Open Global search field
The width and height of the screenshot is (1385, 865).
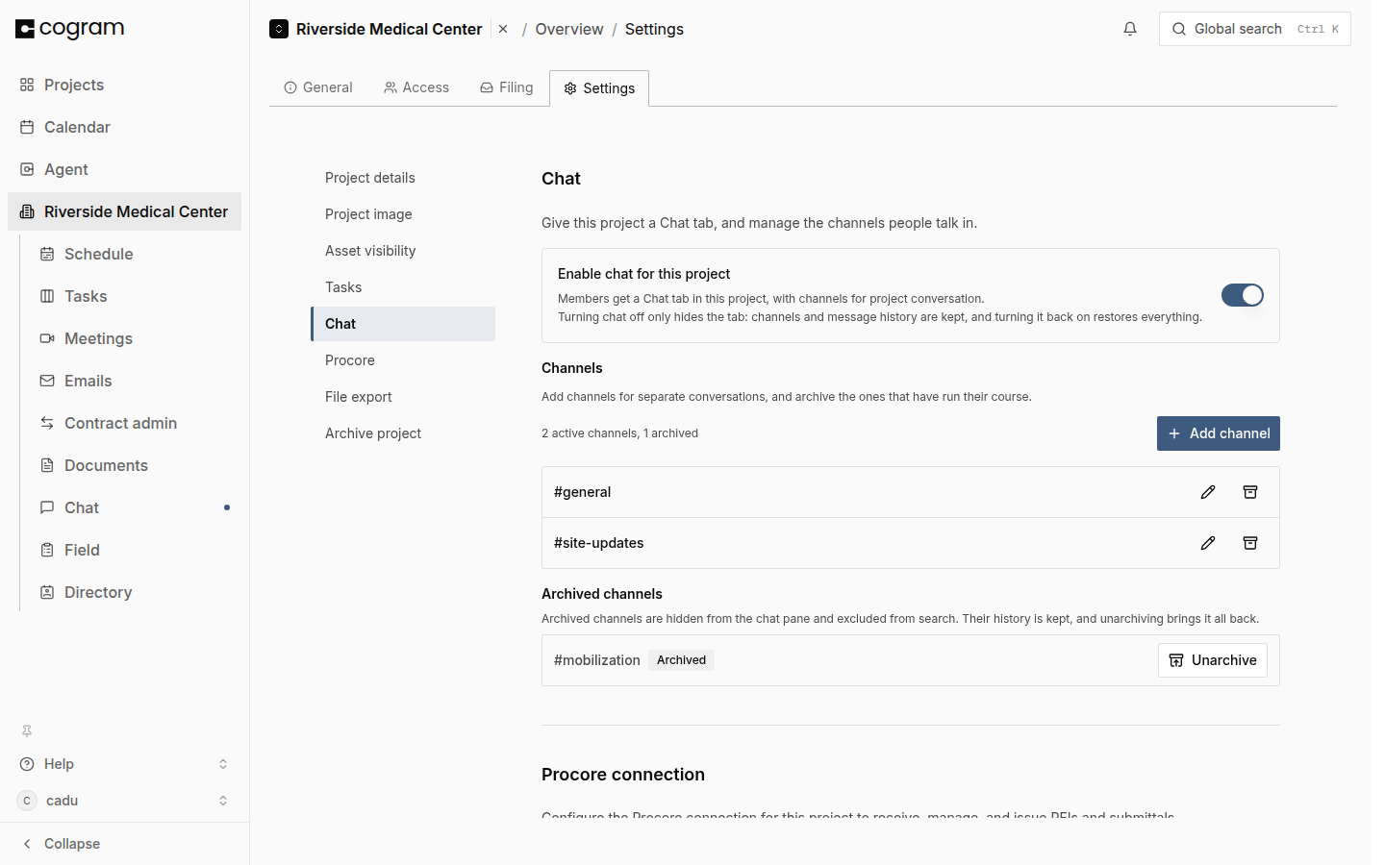(x=1254, y=29)
